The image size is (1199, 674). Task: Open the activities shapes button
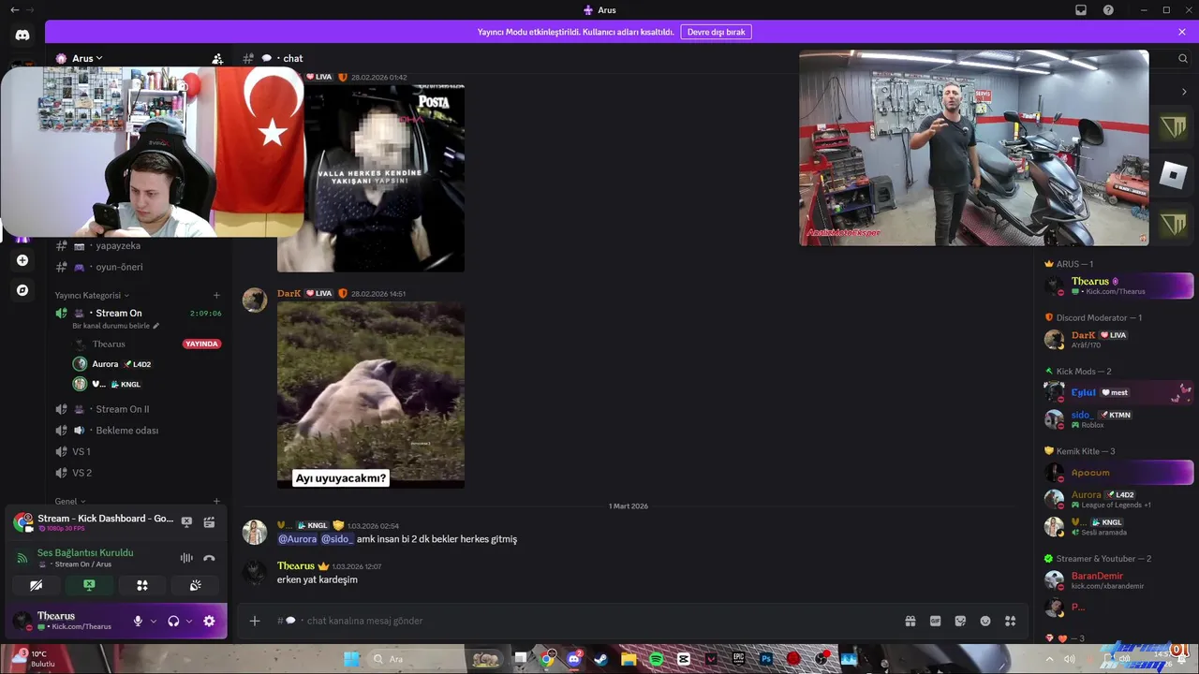coord(142,585)
